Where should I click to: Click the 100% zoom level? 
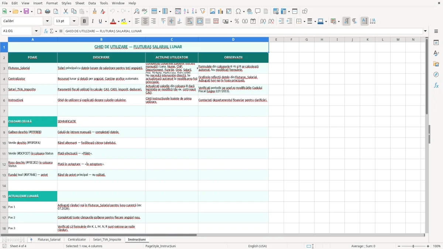tap(436, 246)
